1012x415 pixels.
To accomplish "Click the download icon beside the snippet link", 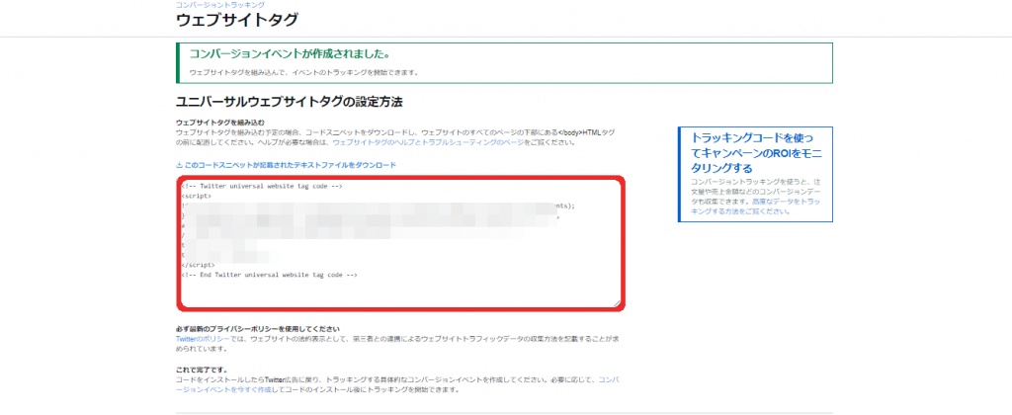I will [x=179, y=165].
